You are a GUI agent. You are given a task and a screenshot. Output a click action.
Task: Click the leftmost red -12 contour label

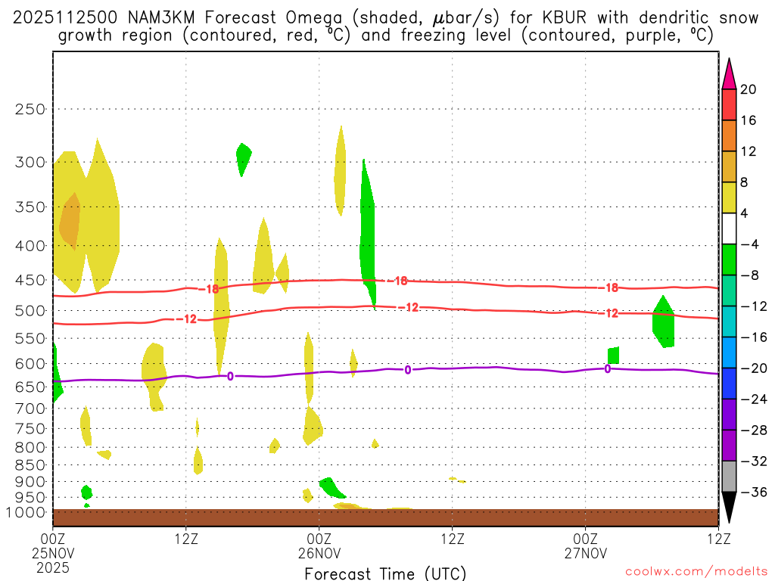(187, 319)
